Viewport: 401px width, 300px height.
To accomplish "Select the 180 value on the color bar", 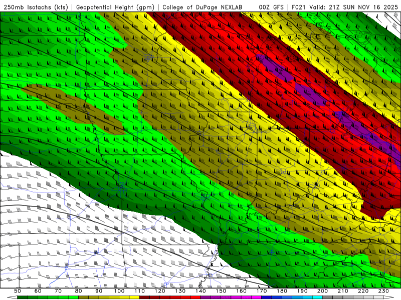I will [x=282, y=291].
